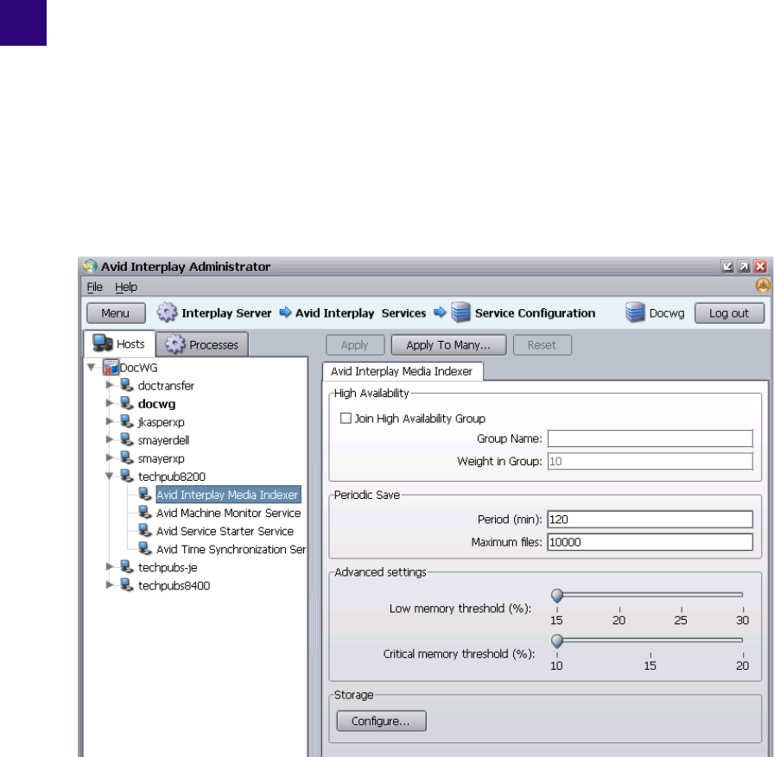This screenshot has width=774, height=757.
Task: Click the docwg host computer icon
Action: click(x=127, y=403)
